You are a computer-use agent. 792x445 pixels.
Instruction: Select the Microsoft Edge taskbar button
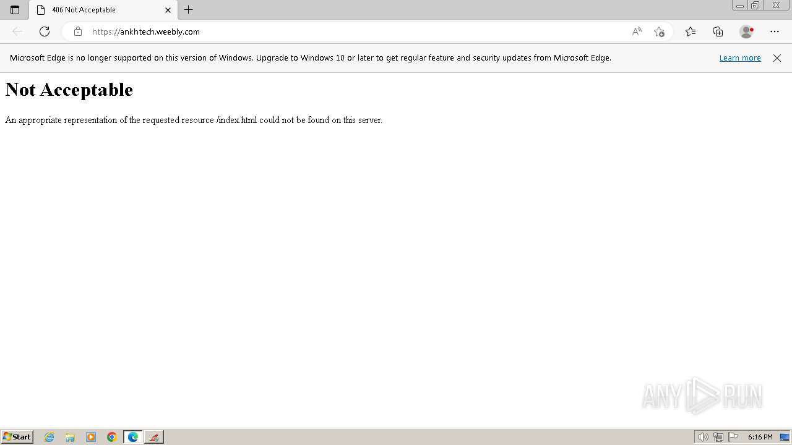[133, 437]
